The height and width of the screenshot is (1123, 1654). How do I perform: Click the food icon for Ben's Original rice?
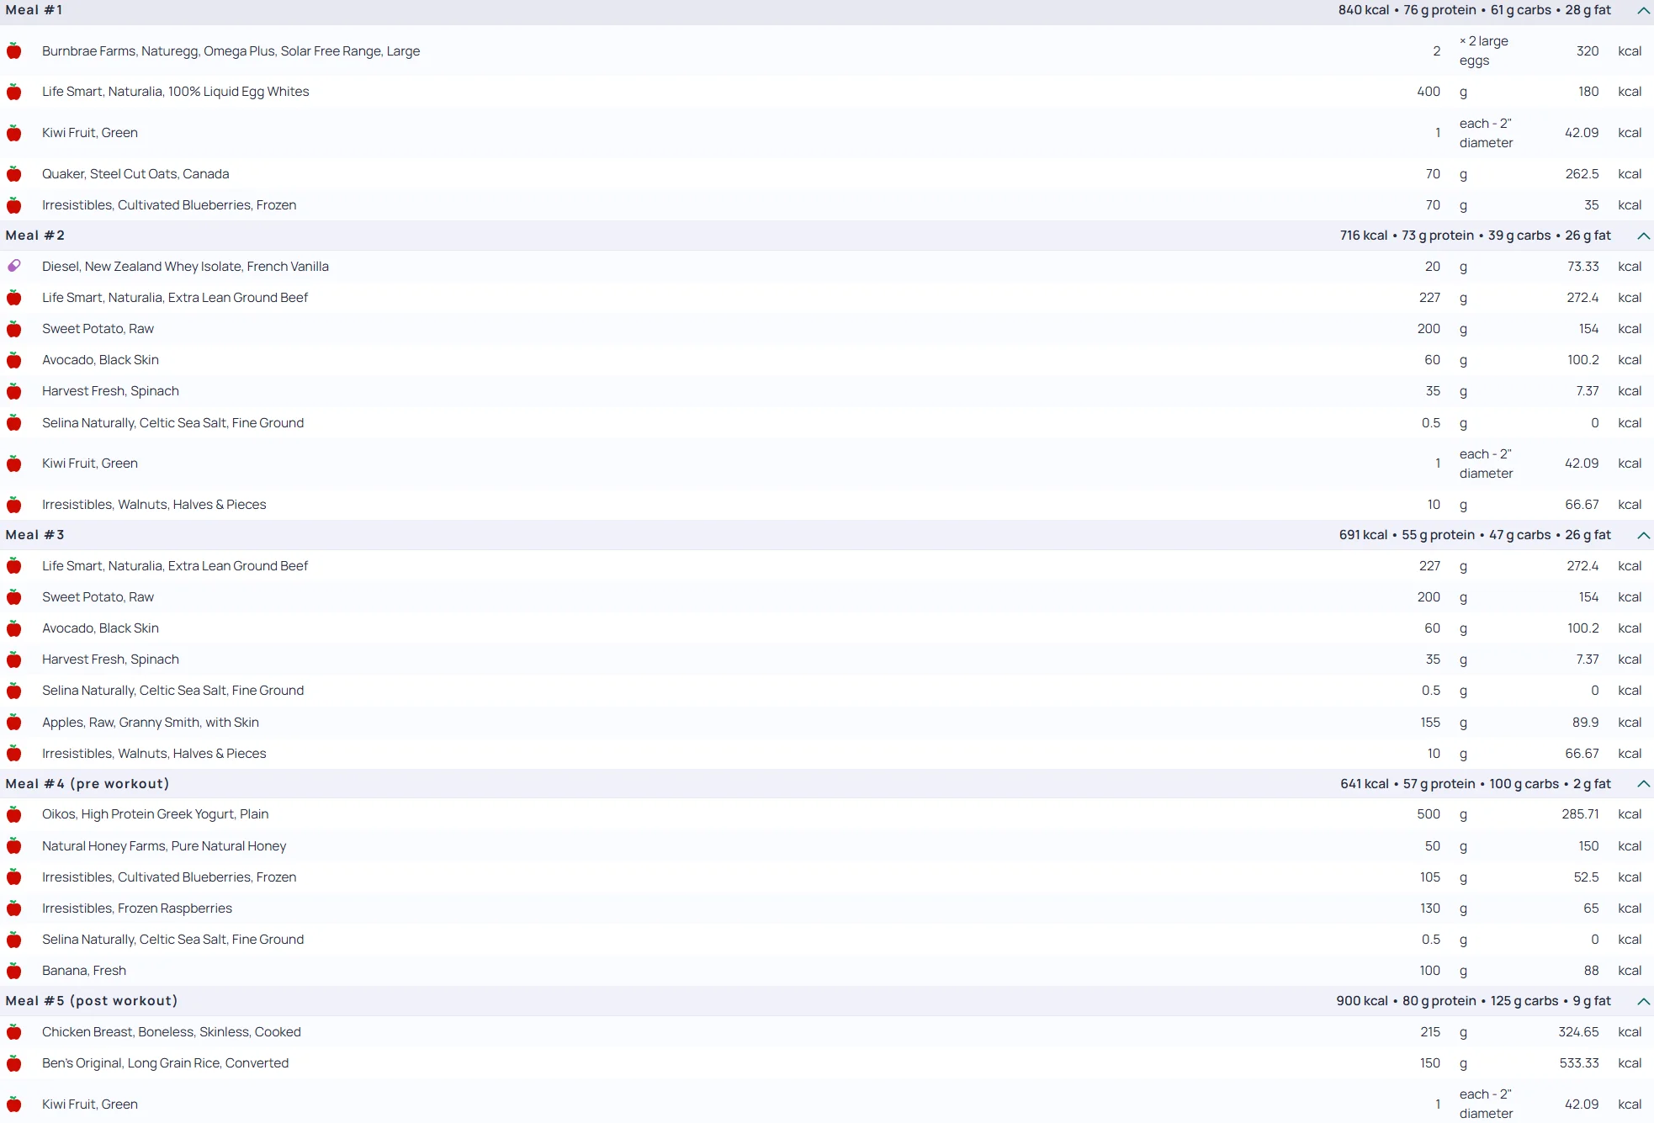(x=14, y=1063)
